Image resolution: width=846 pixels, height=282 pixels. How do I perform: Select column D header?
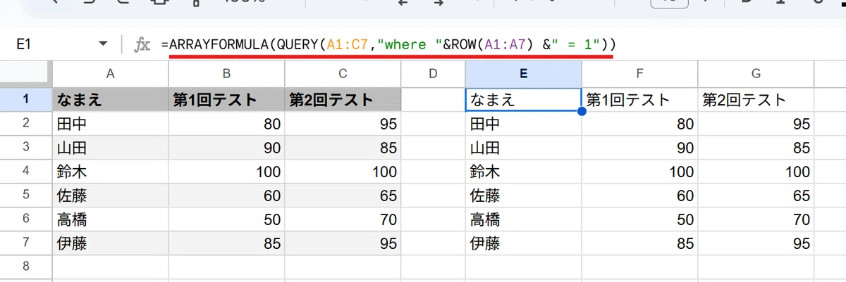click(x=433, y=74)
